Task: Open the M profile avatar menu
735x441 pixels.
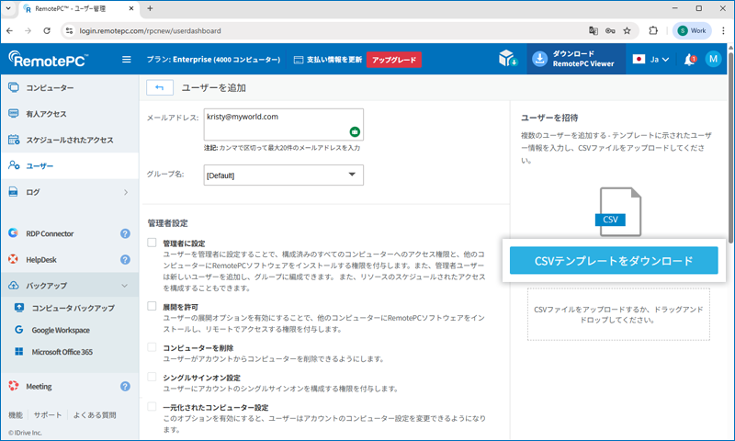Action: point(713,59)
